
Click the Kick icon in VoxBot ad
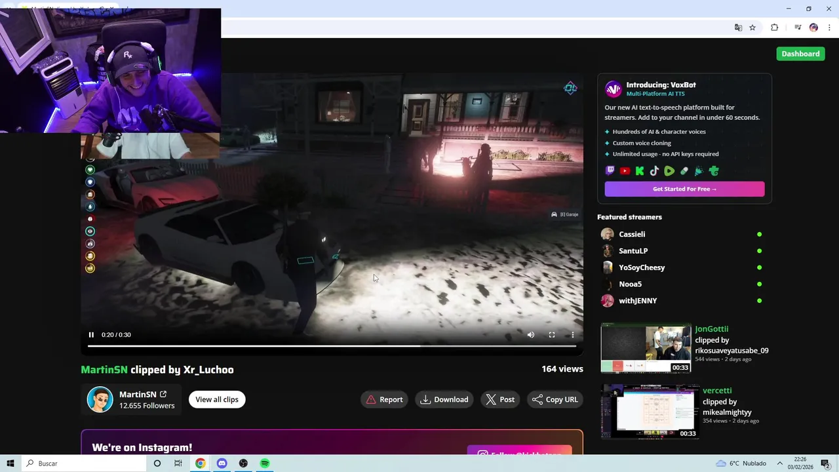tap(640, 171)
